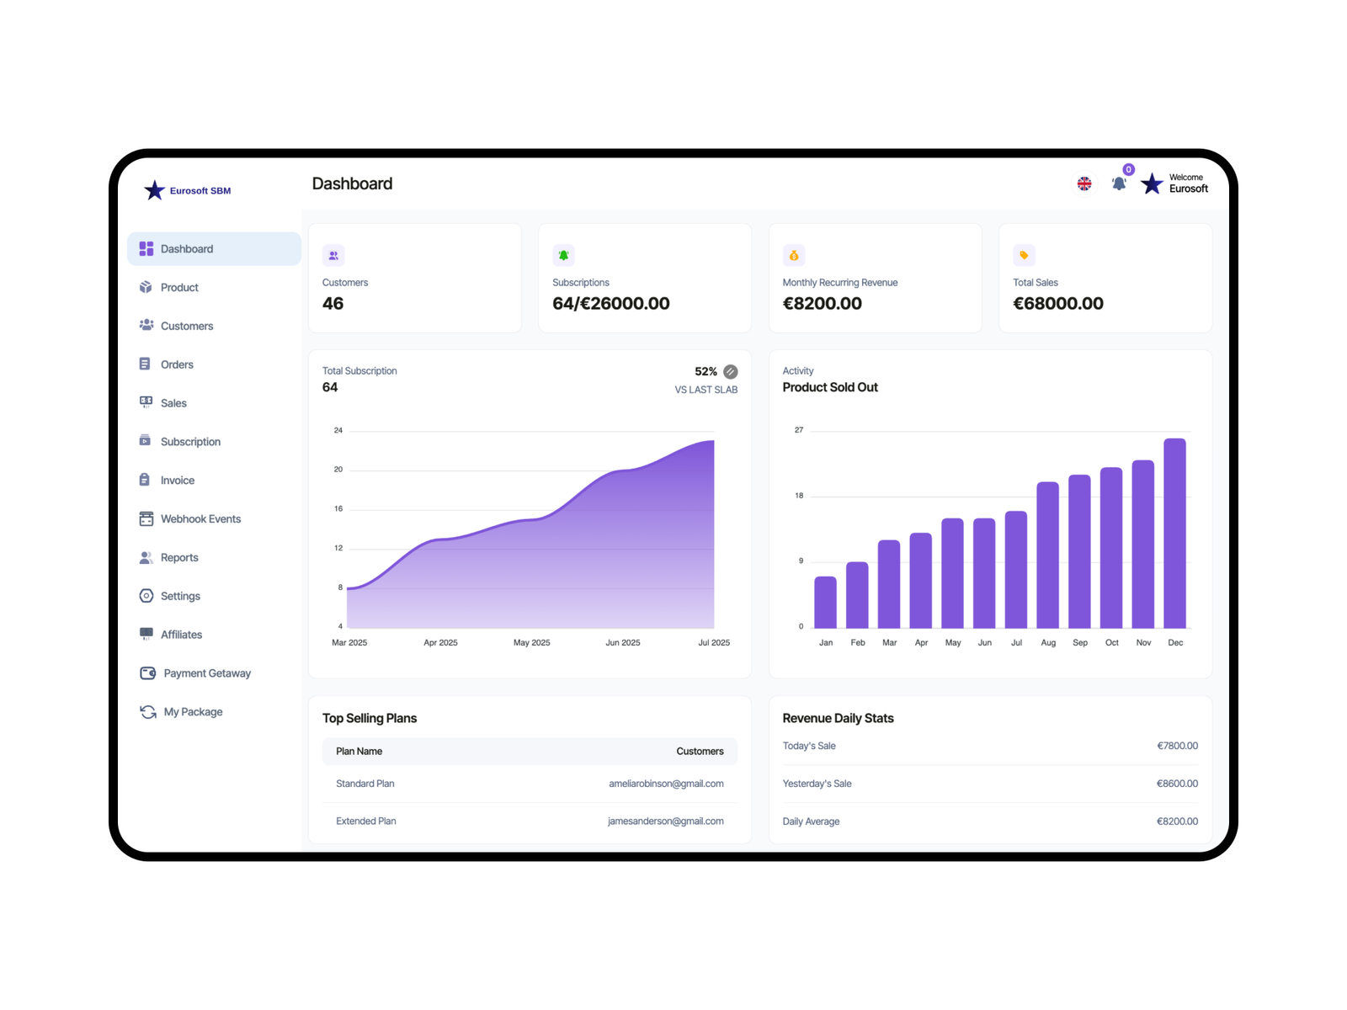Image resolution: width=1347 pixels, height=1010 pixels.
Task: Select Product in the sidebar
Action: 179,288
